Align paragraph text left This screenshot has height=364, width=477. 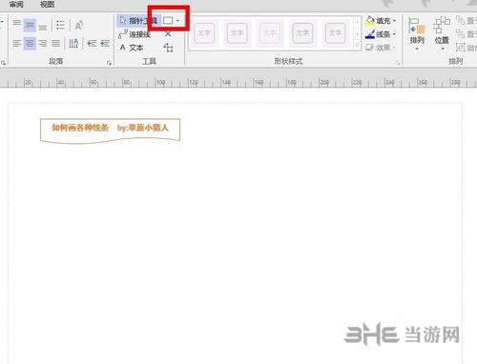pos(17,43)
